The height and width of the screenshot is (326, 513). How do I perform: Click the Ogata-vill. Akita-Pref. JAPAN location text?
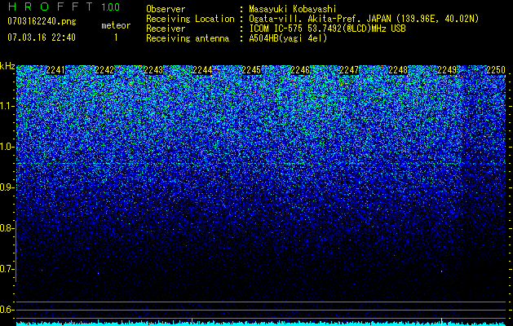click(364, 19)
